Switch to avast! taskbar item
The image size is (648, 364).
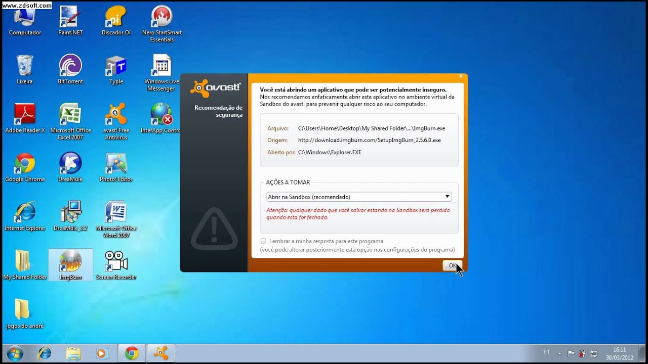pos(161,353)
